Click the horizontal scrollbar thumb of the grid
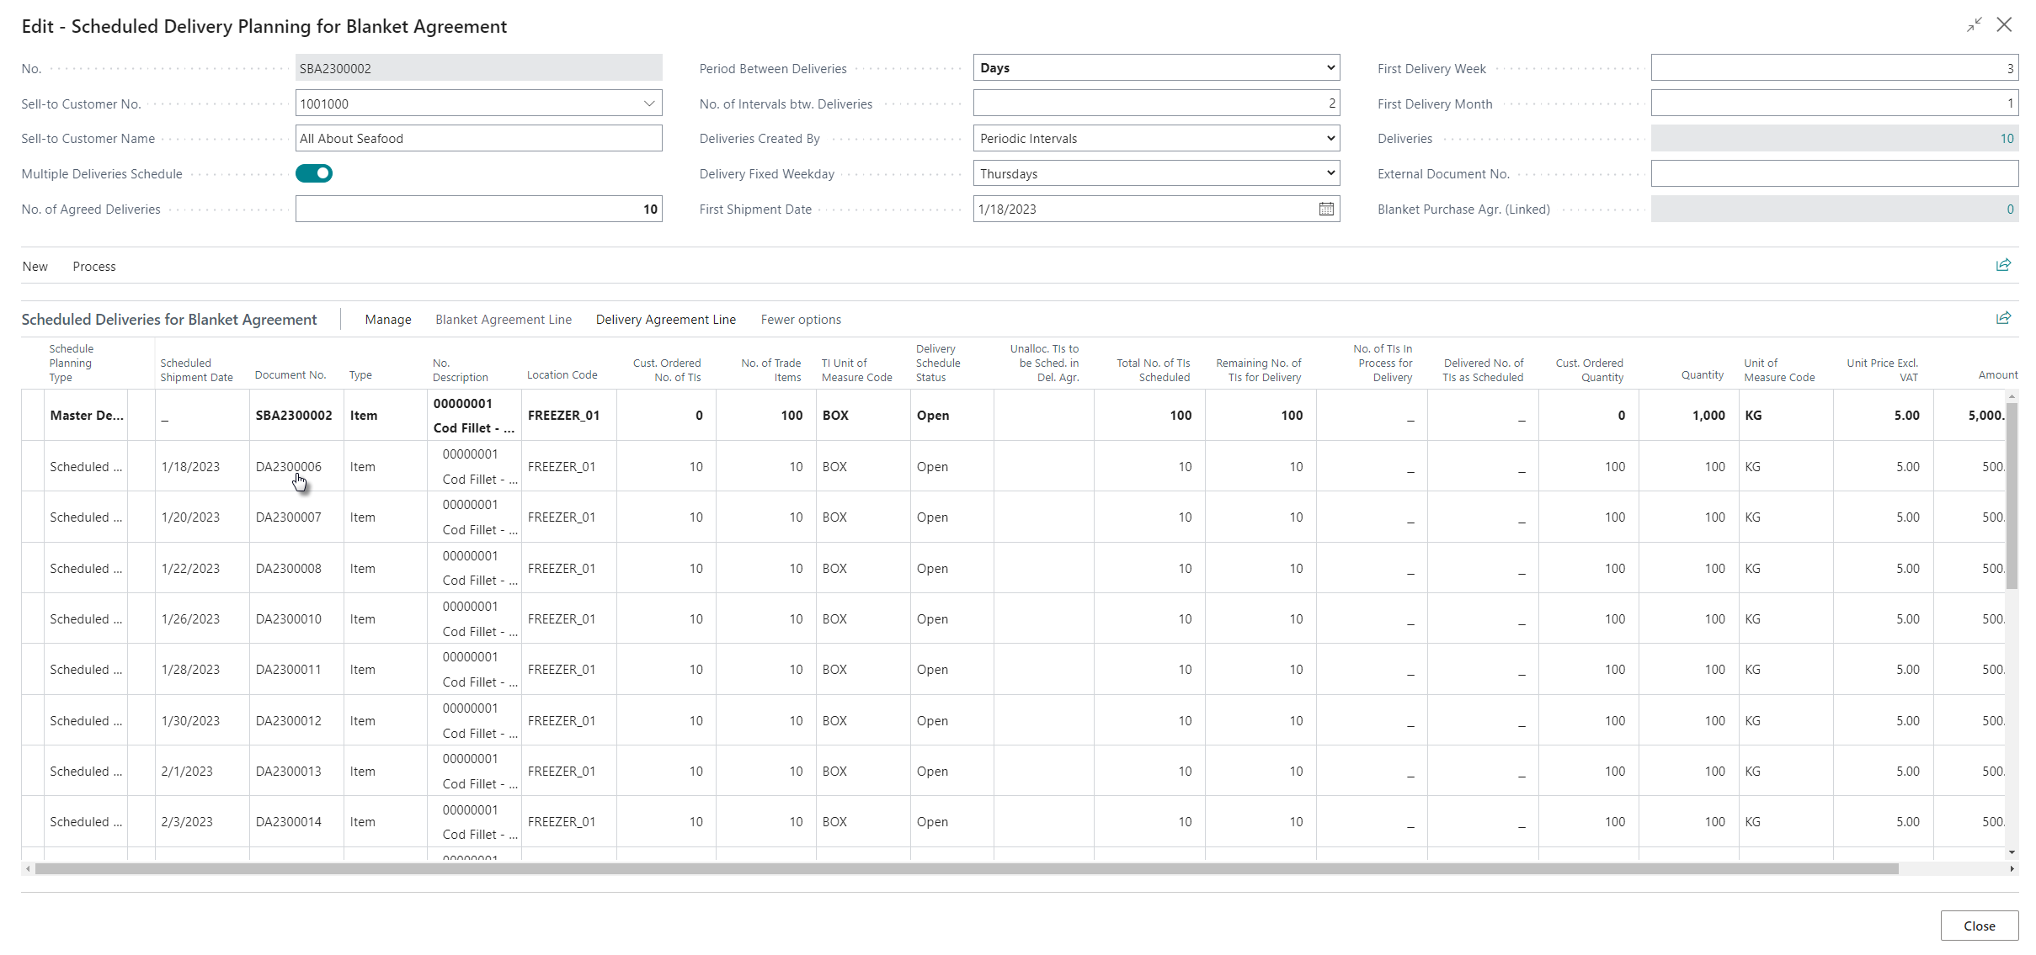This screenshot has width=2036, height=955. [966, 868]
